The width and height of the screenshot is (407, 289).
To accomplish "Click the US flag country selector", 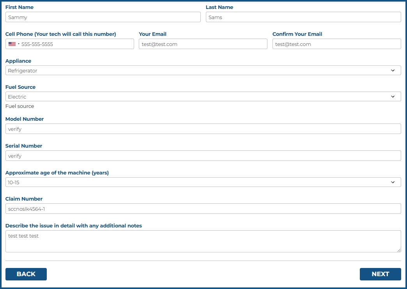I will coord(12,44).
